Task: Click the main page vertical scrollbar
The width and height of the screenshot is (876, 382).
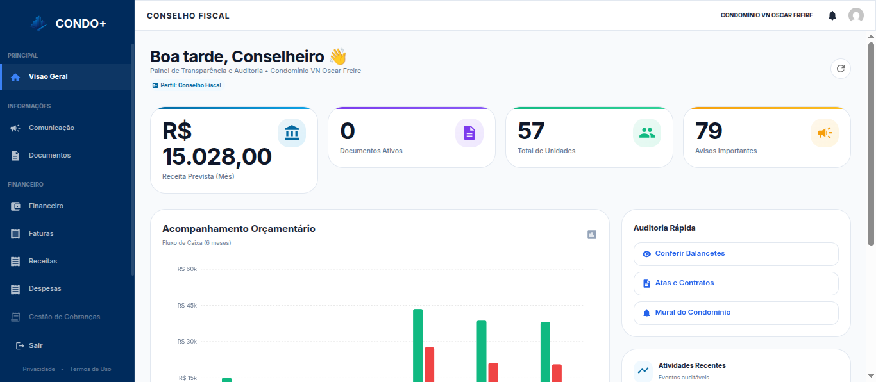Action: 871,144
